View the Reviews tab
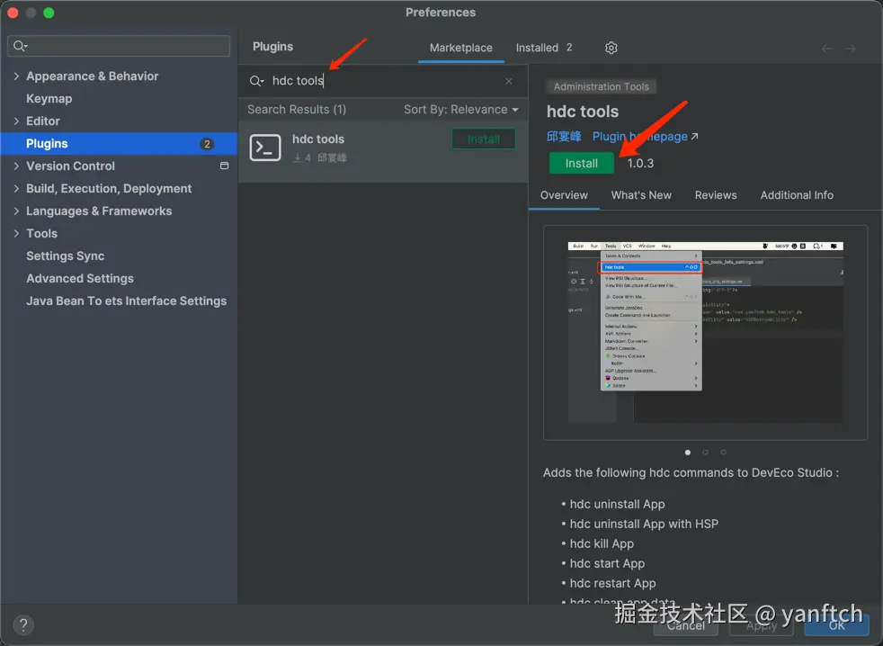This screenshot has height=646, width=883. tap(716, 194)
